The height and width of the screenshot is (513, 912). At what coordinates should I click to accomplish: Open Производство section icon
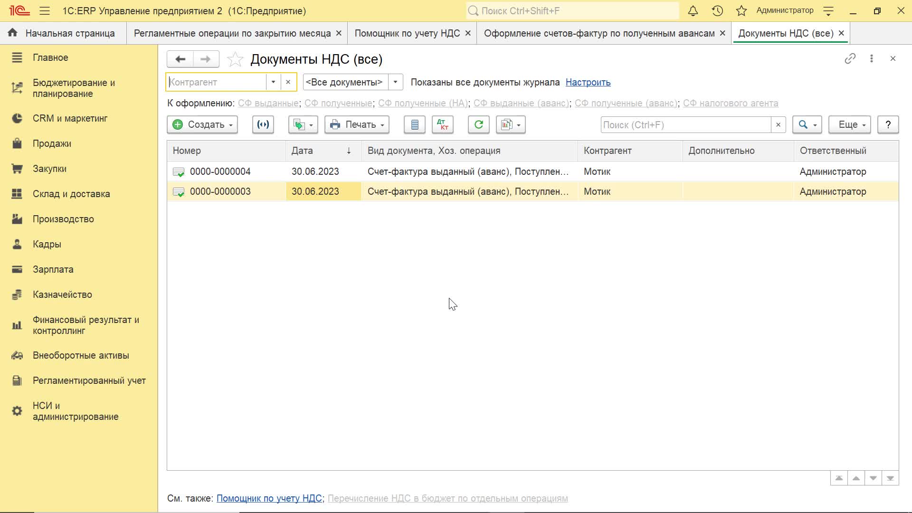17,219
